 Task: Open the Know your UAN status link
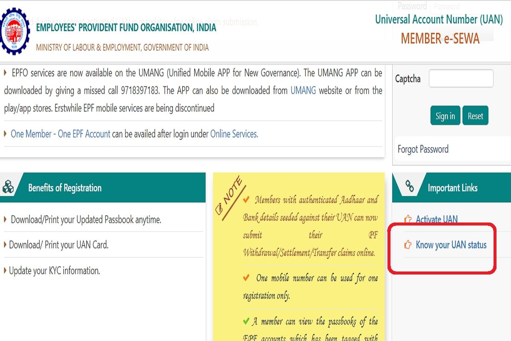pyautogui.click(x=451, y=245)
